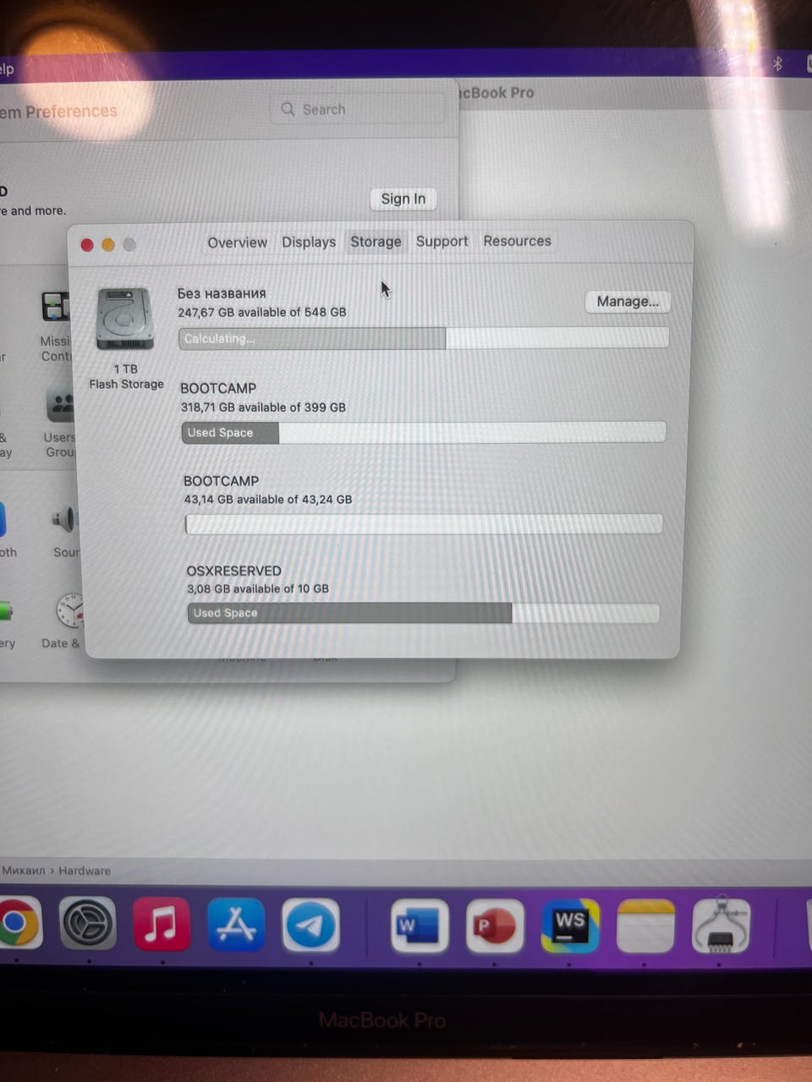Click Михаил in the path bar
This screenshot has width=812, height=1082.
click(23, 871)
